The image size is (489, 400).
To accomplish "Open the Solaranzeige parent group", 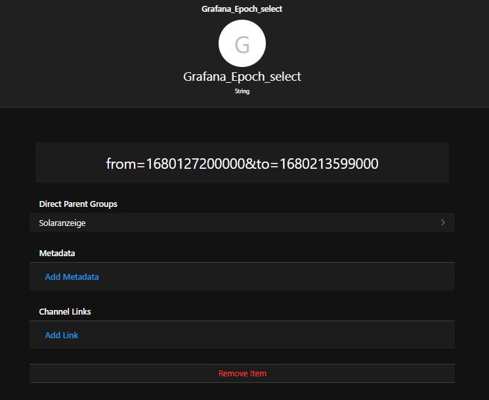I will tap(242, 223).
